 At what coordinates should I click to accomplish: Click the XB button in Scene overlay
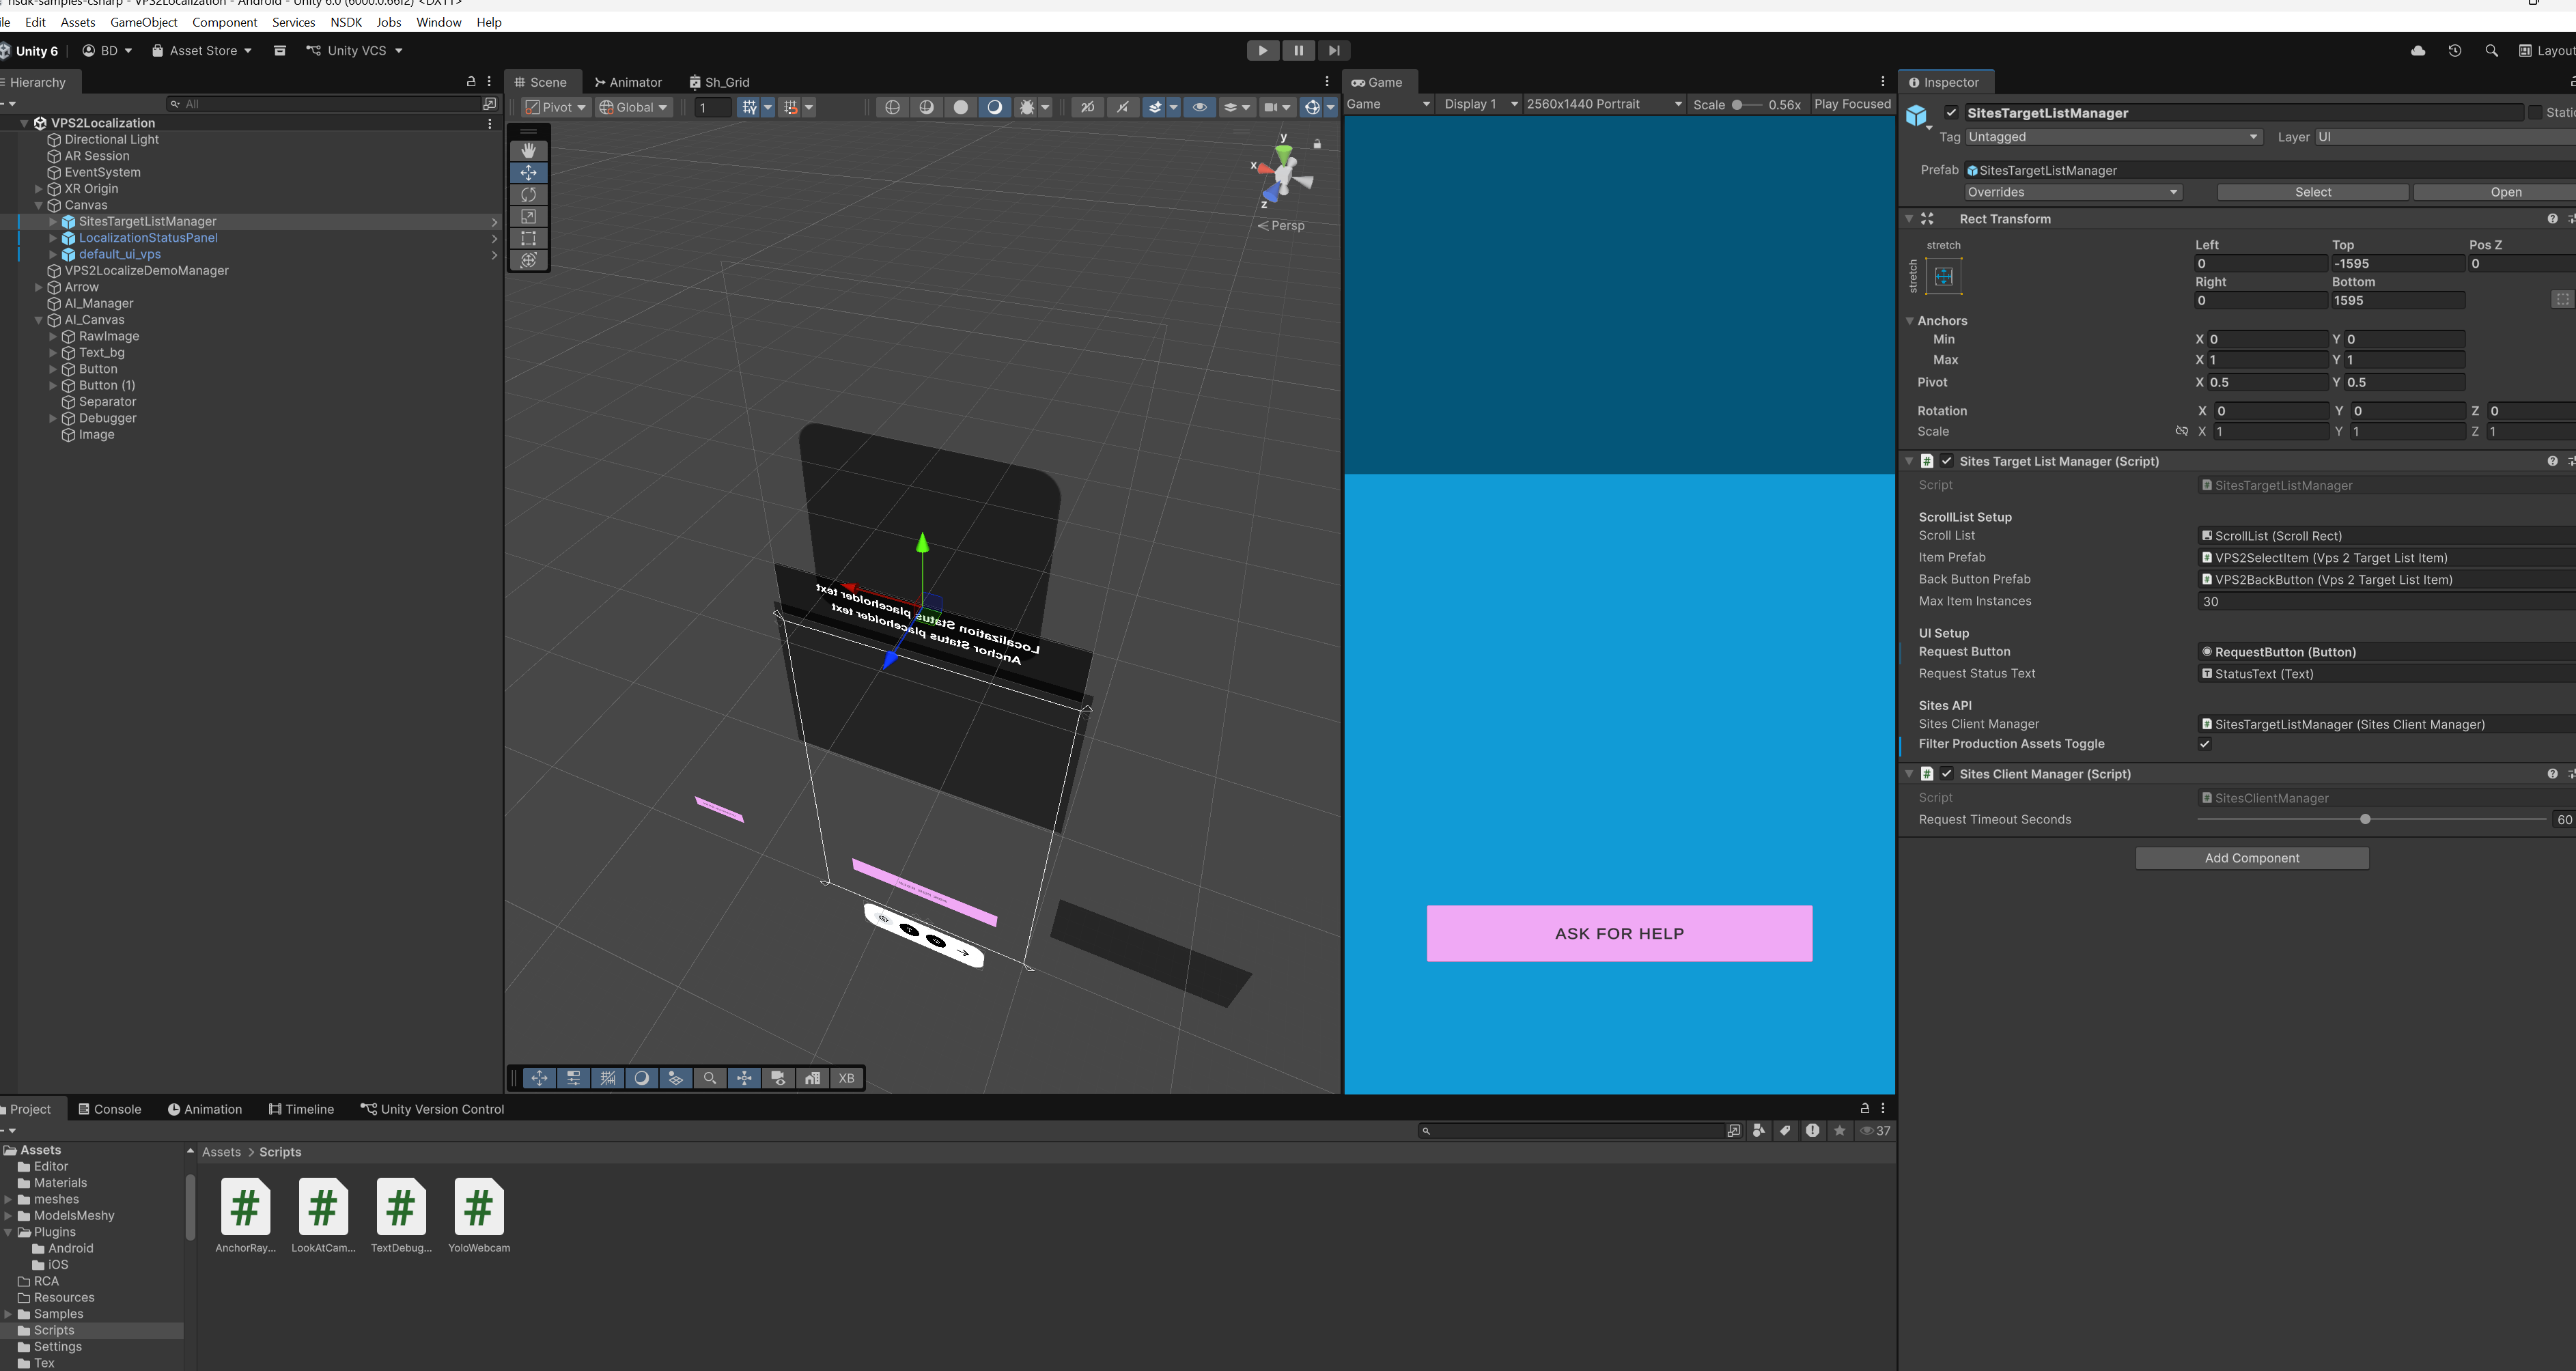pos(847,1078)
